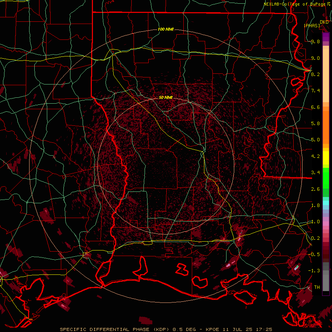The image size is (332, 332).
Task: Click the 8.2 value on the color scale
Action: point(315,74)
